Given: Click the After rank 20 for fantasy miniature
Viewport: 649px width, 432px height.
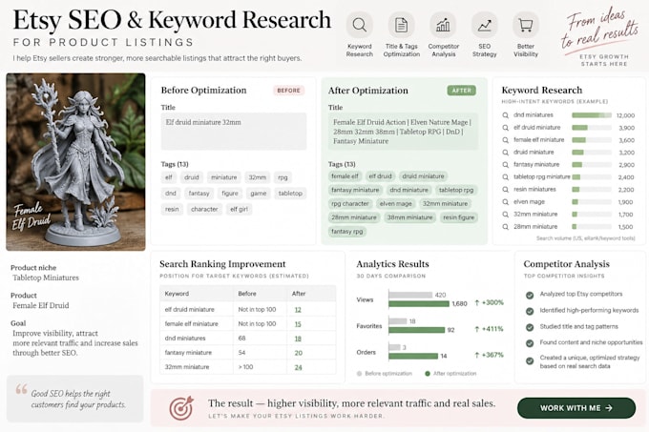Looking at the screenshot, I should [298, 353].
